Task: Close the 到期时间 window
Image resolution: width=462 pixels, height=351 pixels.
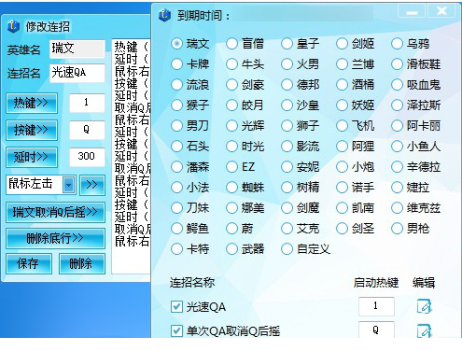Action: click(x=442, y=12)
